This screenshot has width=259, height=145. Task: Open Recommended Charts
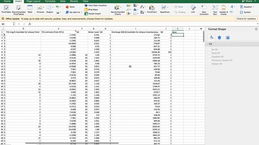point(118,10)
